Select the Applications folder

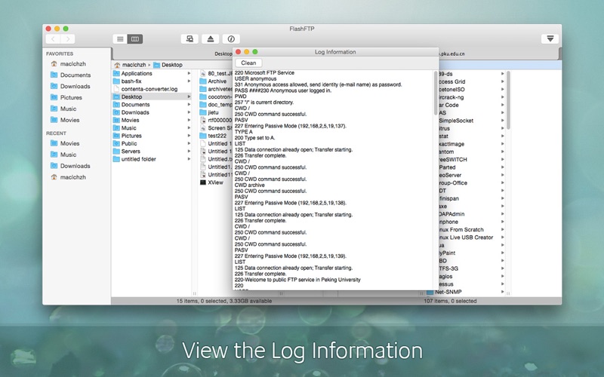click(152, 73)
